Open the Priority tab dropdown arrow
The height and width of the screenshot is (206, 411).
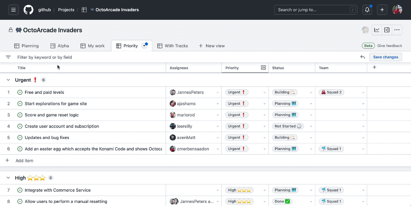[x=144, y=46]
